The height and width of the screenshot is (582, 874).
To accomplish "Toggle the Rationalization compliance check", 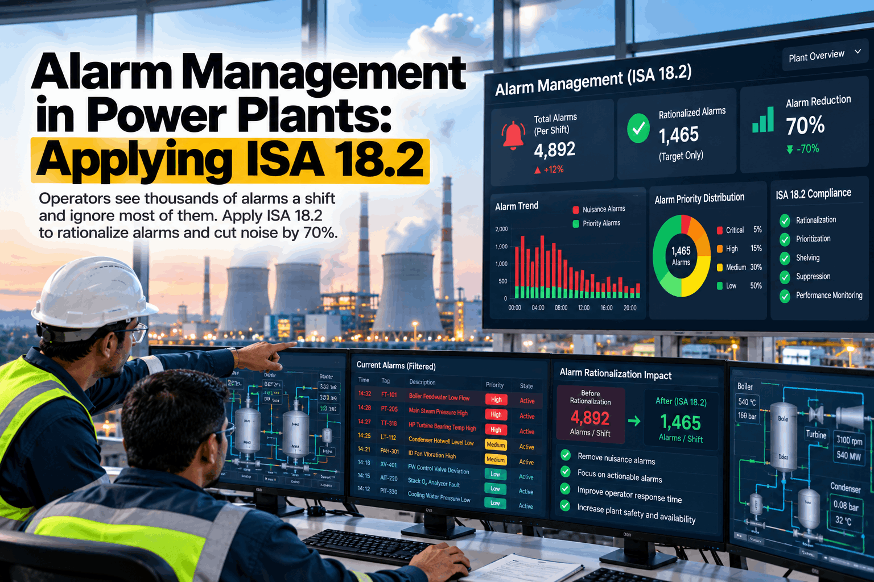I will coord(785,221).
